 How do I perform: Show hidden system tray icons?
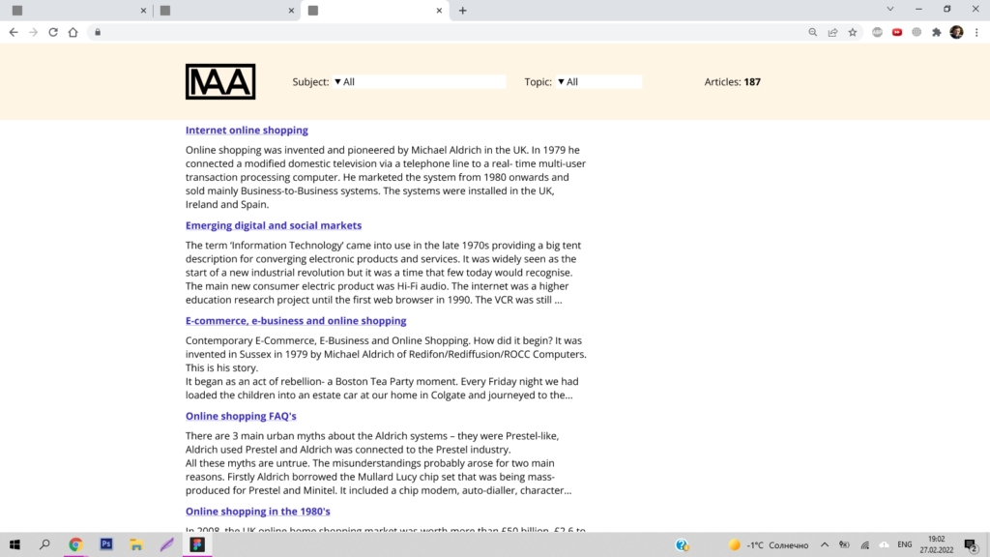click(825, 545)
